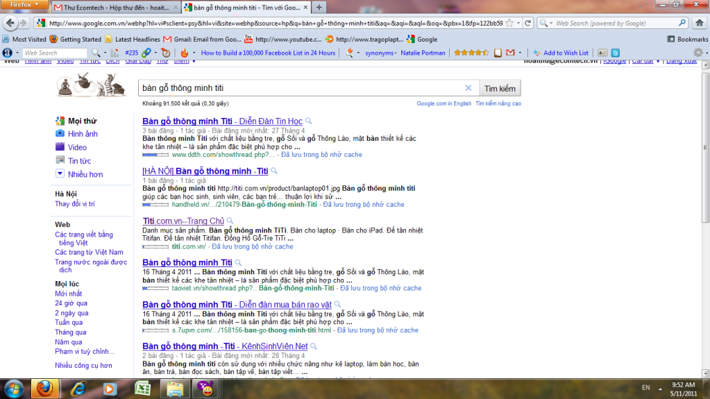Open the Alexa toolbar logo menu

click(x=7, y=53)
